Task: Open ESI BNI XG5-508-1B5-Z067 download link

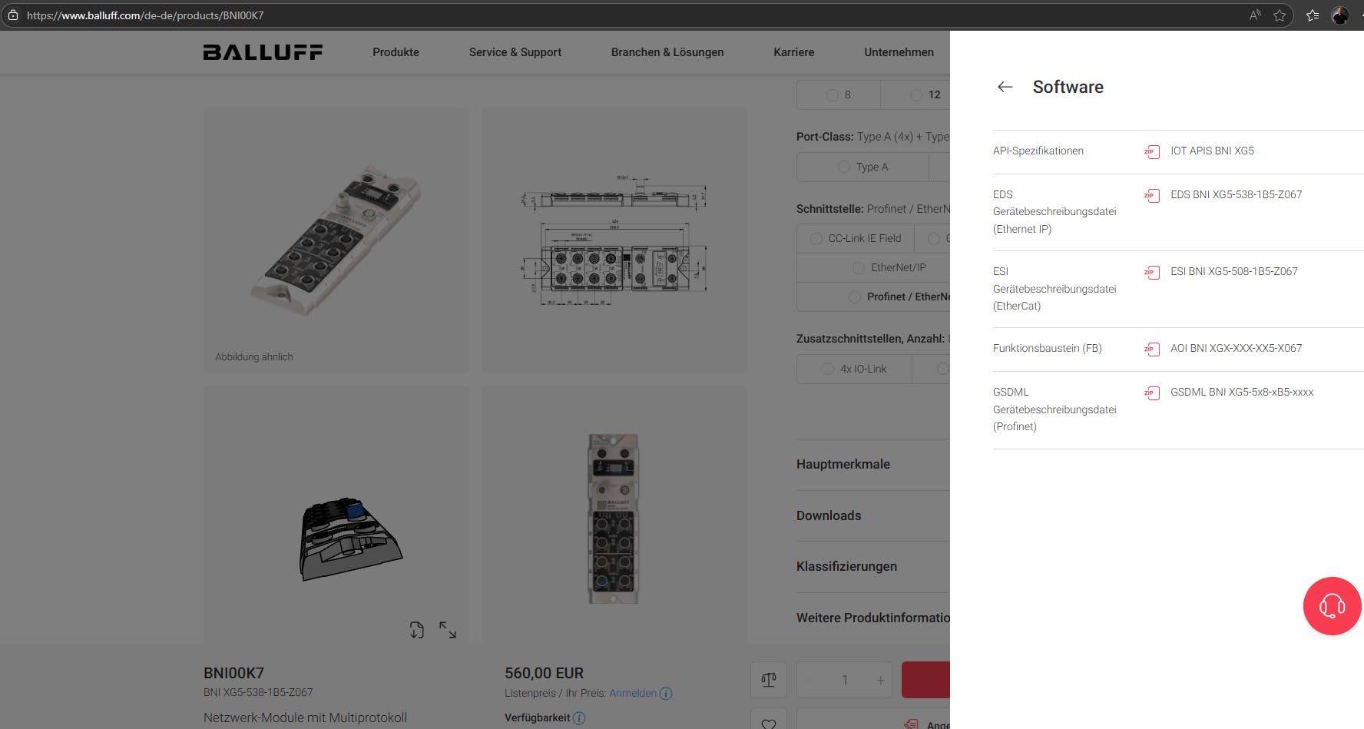Action: click(x=1233, y=272)
